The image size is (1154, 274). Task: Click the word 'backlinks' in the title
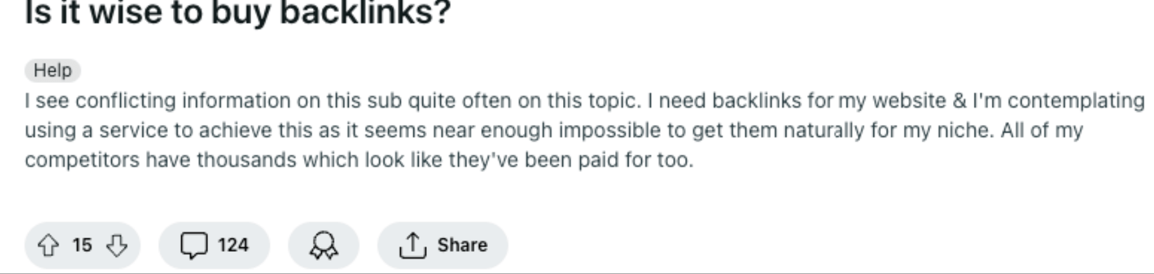pyautogui.click(x=365, y=13)
